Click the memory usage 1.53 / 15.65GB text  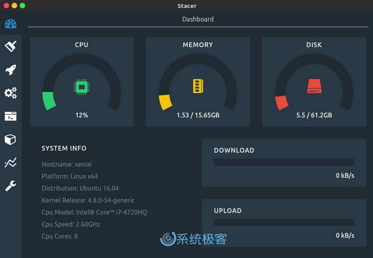(x=198, y=115)
